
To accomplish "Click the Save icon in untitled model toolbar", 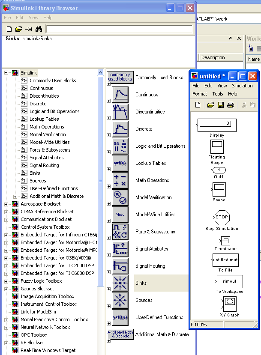I will tap(221, 105).
